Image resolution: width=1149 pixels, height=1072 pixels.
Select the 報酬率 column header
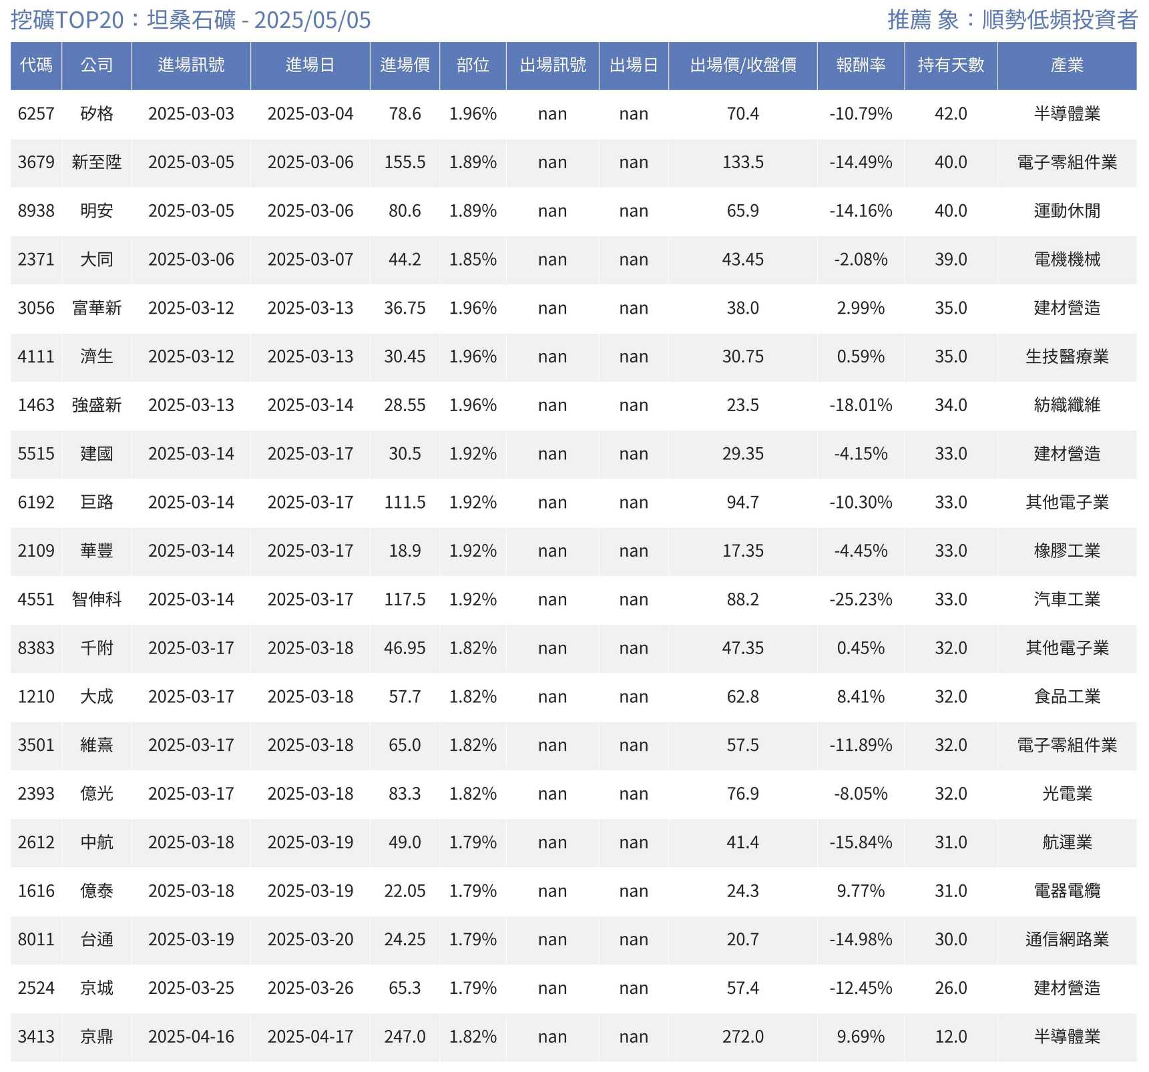(861, 65)
